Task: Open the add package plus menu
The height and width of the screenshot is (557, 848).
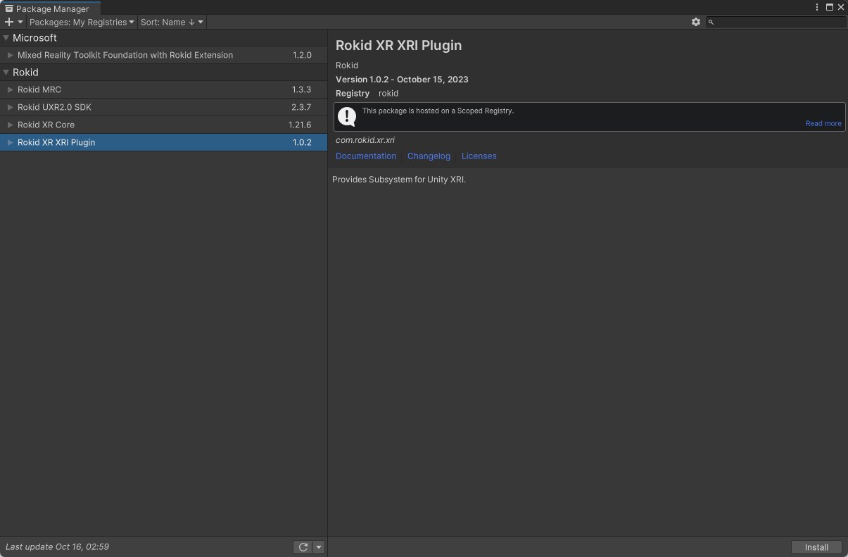Action: 13,22
